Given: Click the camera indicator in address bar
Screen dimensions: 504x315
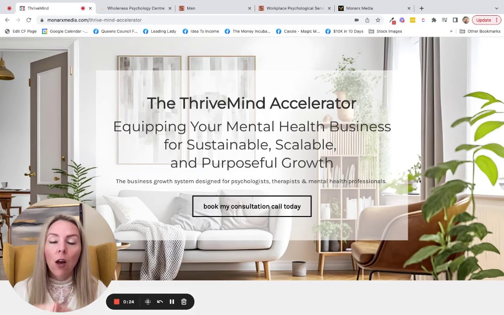Looking at the screenshot, I should click(x=357, y=20).
